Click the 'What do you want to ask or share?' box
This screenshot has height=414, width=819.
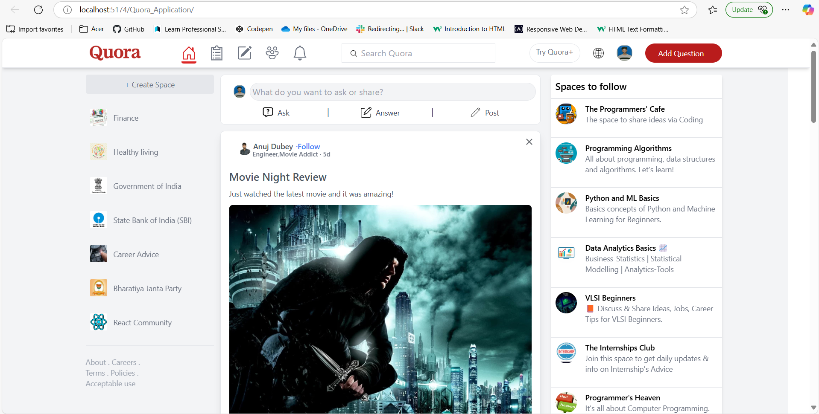click(x=392, y=92)
